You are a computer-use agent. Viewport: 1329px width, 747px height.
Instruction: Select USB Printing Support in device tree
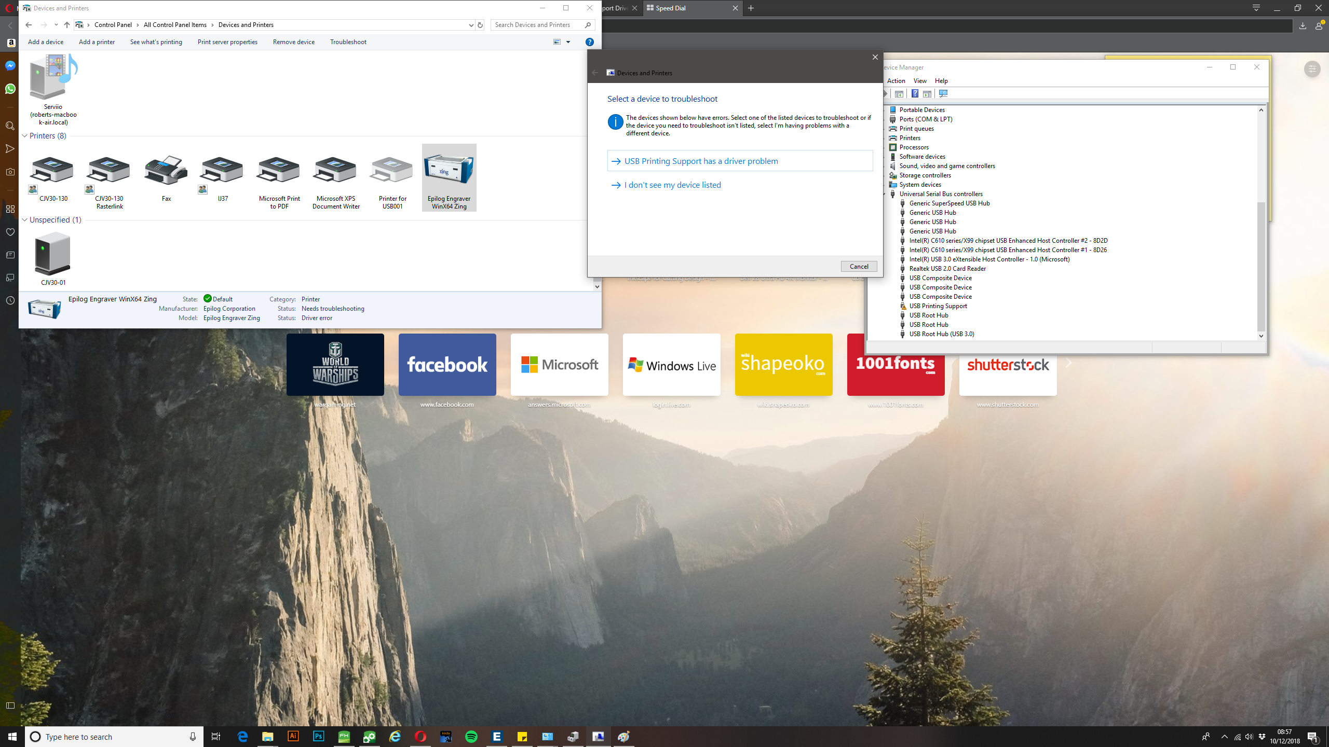click(938, 306)
